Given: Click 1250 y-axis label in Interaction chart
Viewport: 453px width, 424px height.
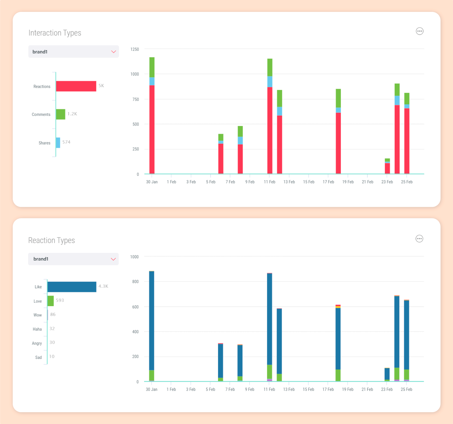Looking at the screenshot, I should 135,49.
